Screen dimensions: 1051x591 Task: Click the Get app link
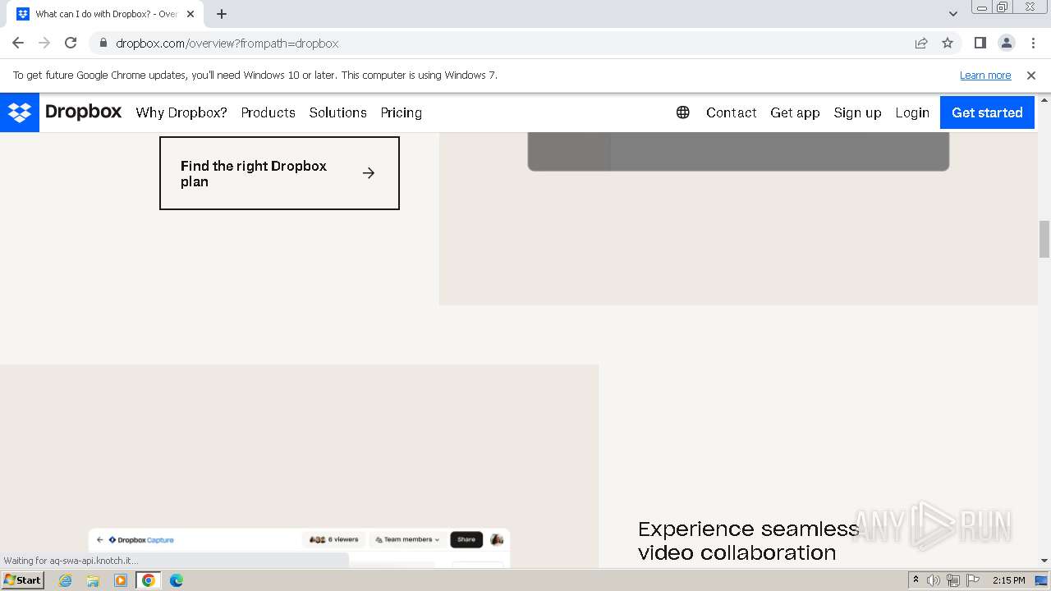(795, 112)
